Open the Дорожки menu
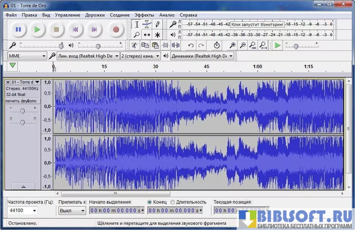This screenshot has width=355, height=230. [x=95, y=15]
